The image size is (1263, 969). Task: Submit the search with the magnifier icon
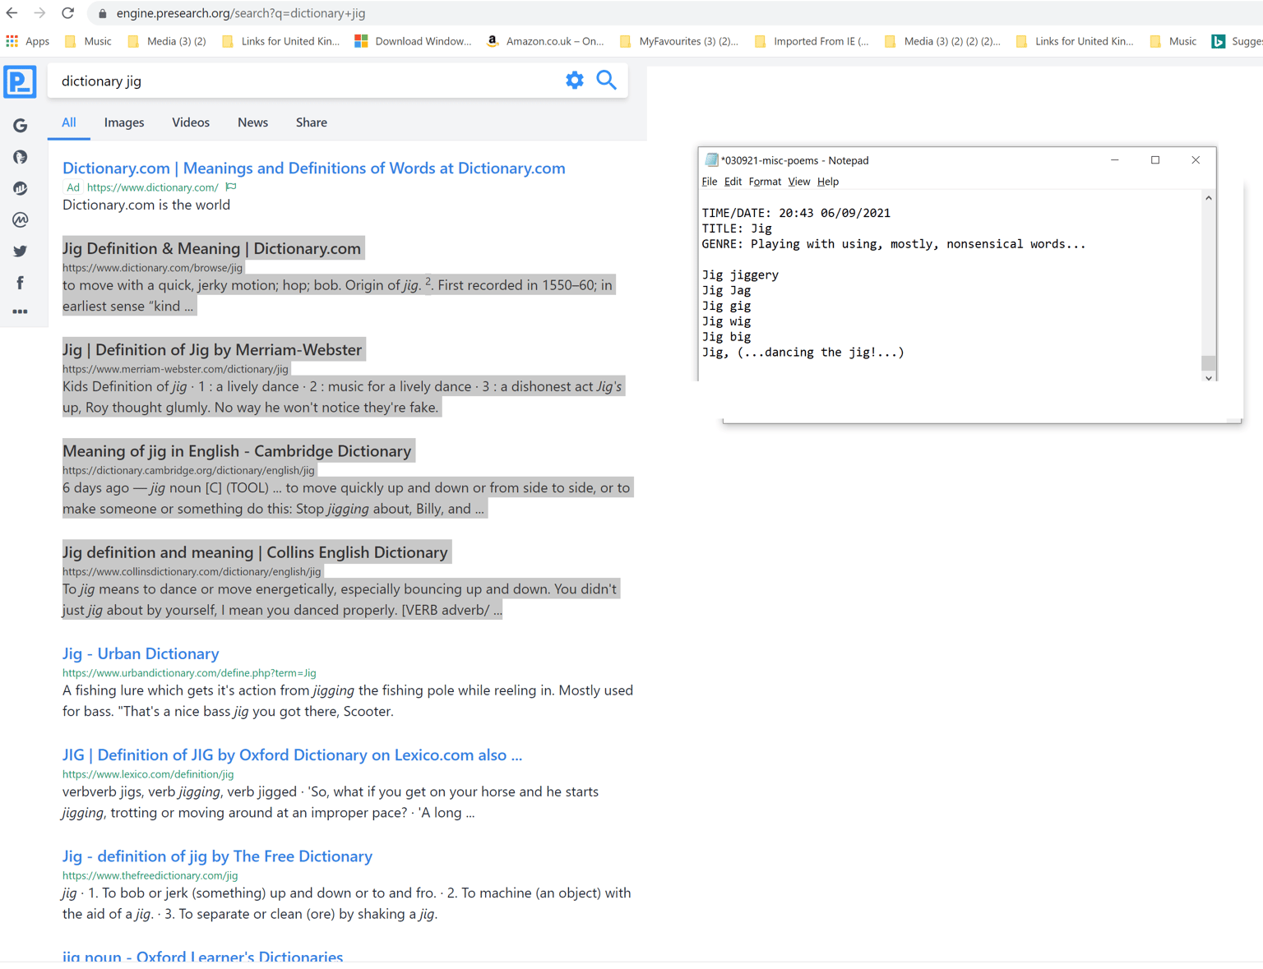(607, 80)
